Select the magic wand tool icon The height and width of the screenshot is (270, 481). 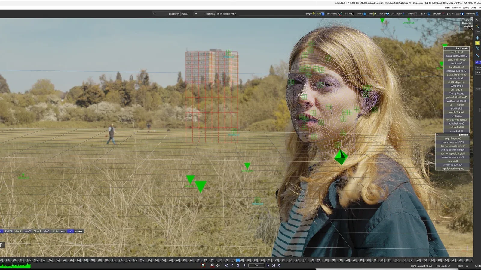477,26
